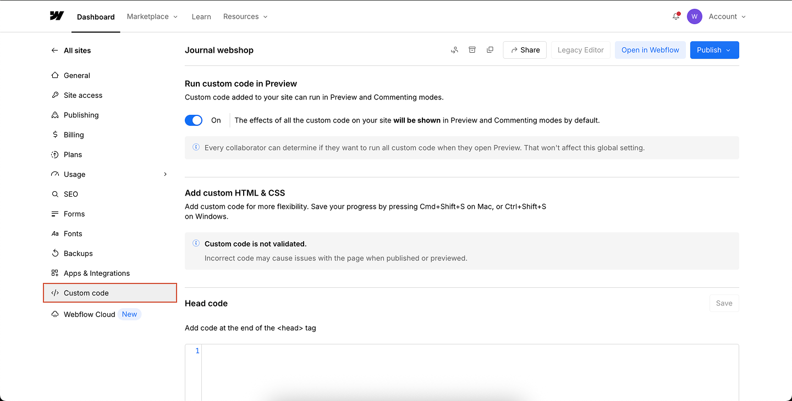Click the Legacy Editor button

tap(581, 50)
